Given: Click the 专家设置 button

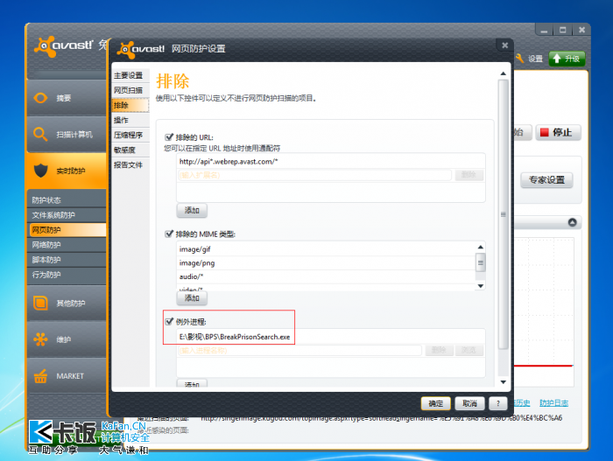Looking at the screenshot, I should (546, 179).
